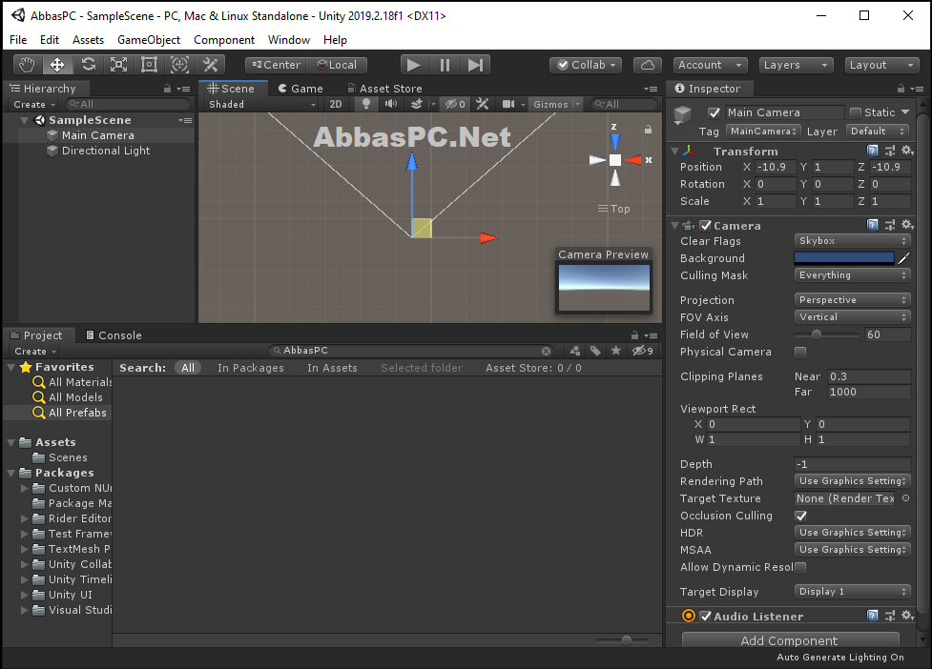Toggle Center pivot mode
The height and width of the screenshot is (669, 932).
coord(277,65)
